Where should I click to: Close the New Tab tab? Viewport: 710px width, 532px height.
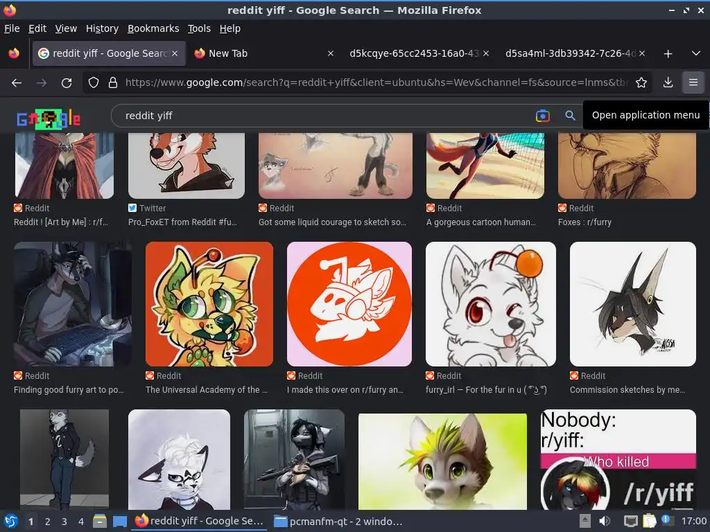tap(331, 53)
